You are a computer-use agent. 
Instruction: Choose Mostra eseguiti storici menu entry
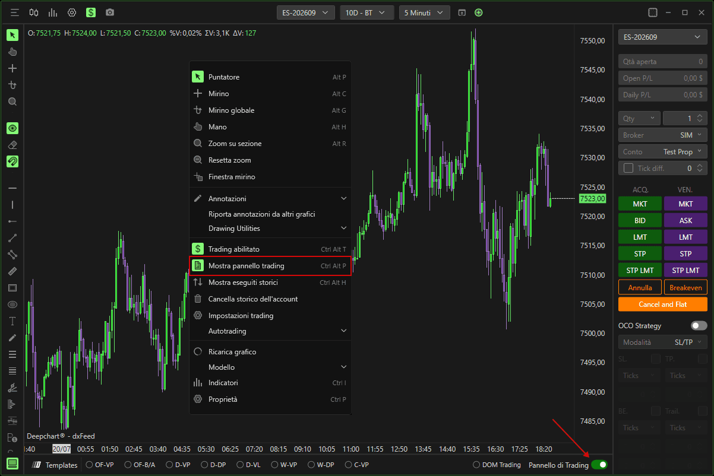pyautogui.click(x=270, y=283)
